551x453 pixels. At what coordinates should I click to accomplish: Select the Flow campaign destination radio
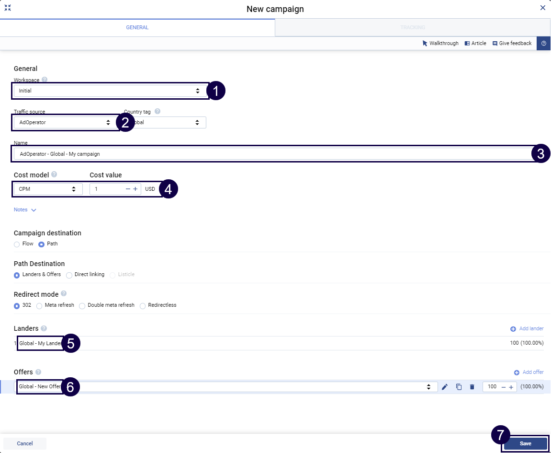coord(17,244)
